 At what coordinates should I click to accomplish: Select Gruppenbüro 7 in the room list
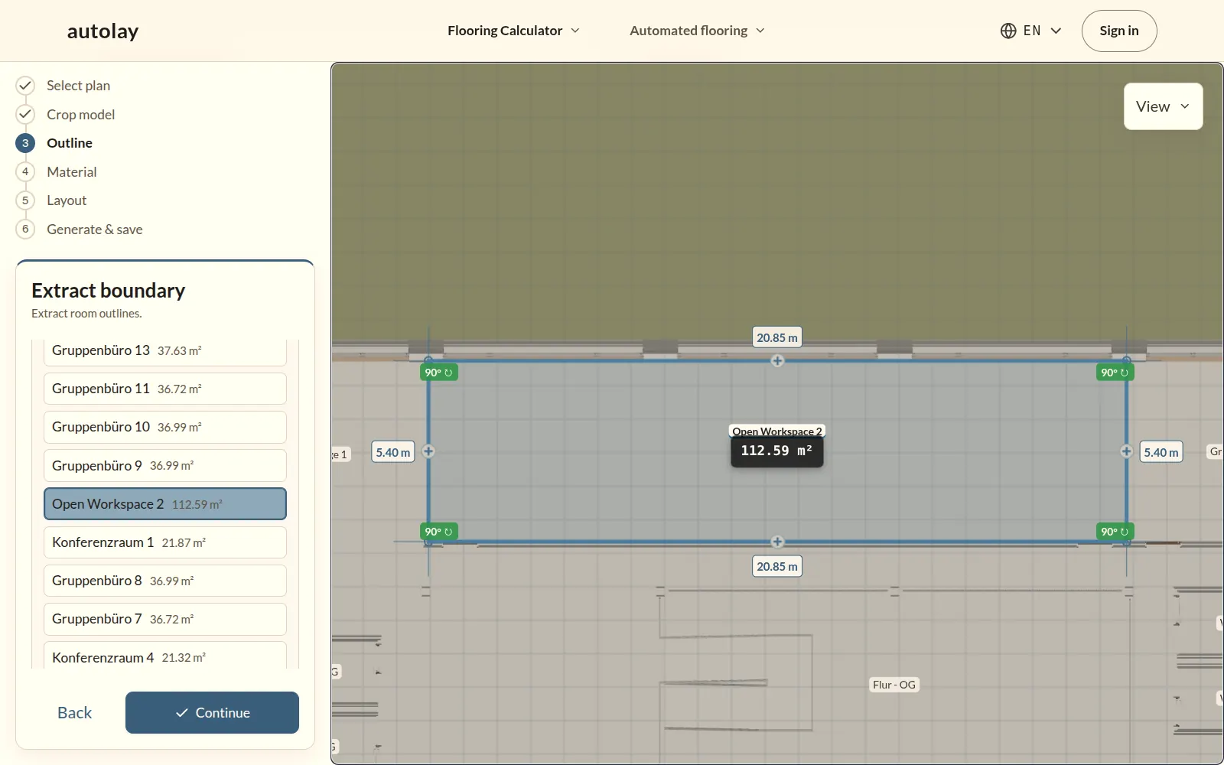coord(165,619)
